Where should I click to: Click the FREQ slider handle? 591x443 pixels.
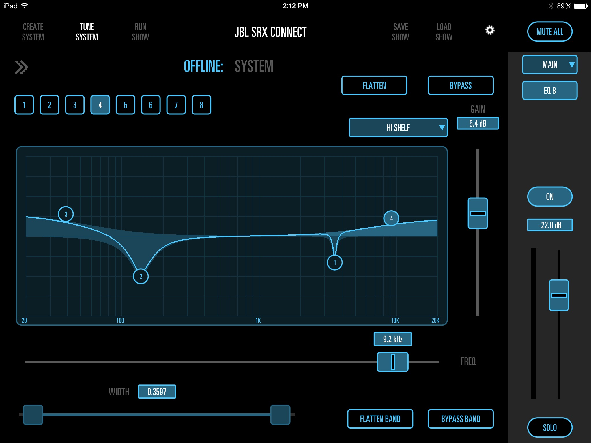click(393, 362)
